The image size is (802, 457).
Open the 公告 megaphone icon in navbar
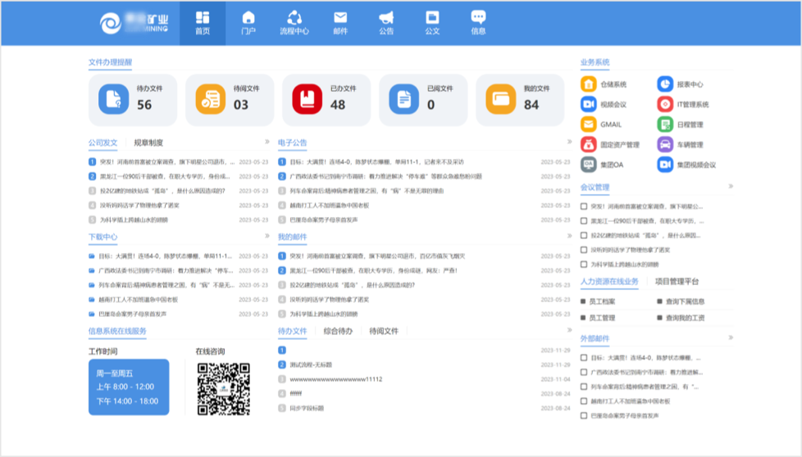tap(386, 23)
